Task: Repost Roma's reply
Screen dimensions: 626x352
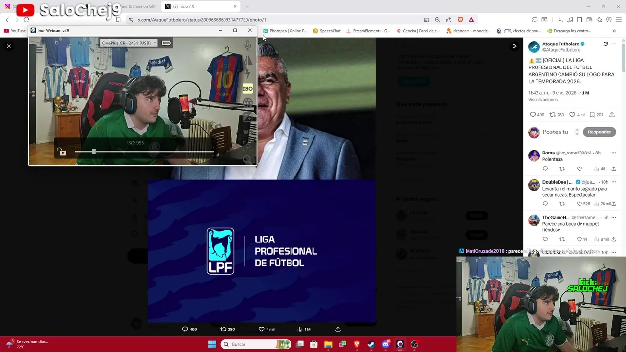Action: [562, 169]
